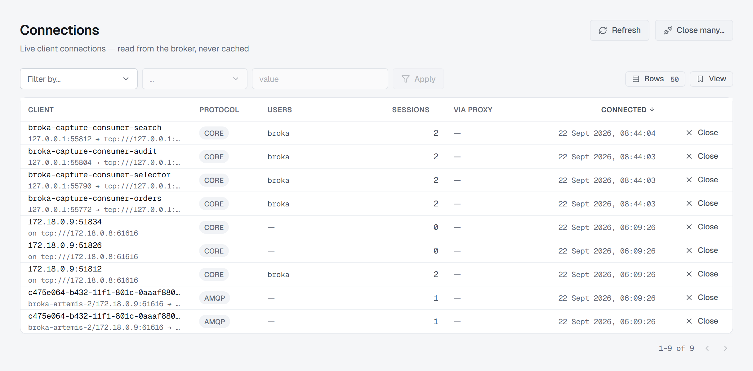Click timestamp 22 Sept 2026, 08:44:04
Viewport: 753px width, 371px height.
coord(607,133)
